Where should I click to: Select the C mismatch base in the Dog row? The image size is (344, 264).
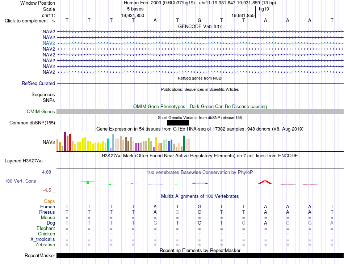(x=244, y=223)
